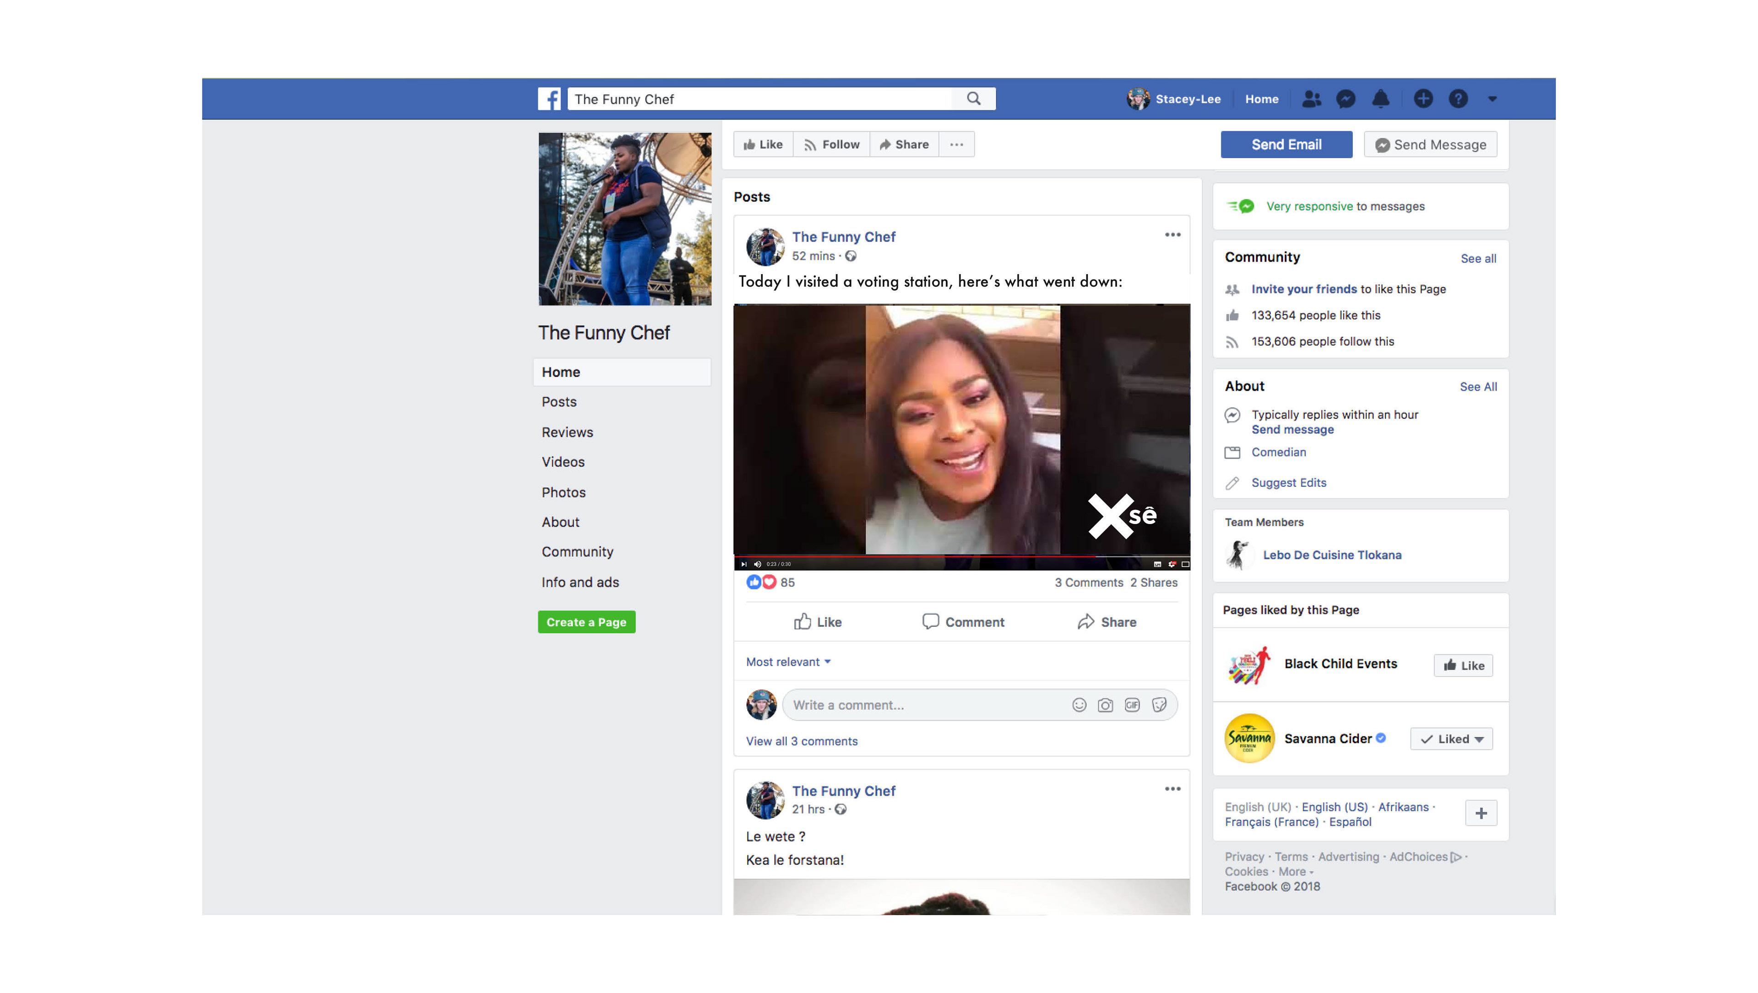Post a GIF using the GIF icon
This screenshot has height=993, width=1758.
pyautogui.click(x=1132, y=705)
